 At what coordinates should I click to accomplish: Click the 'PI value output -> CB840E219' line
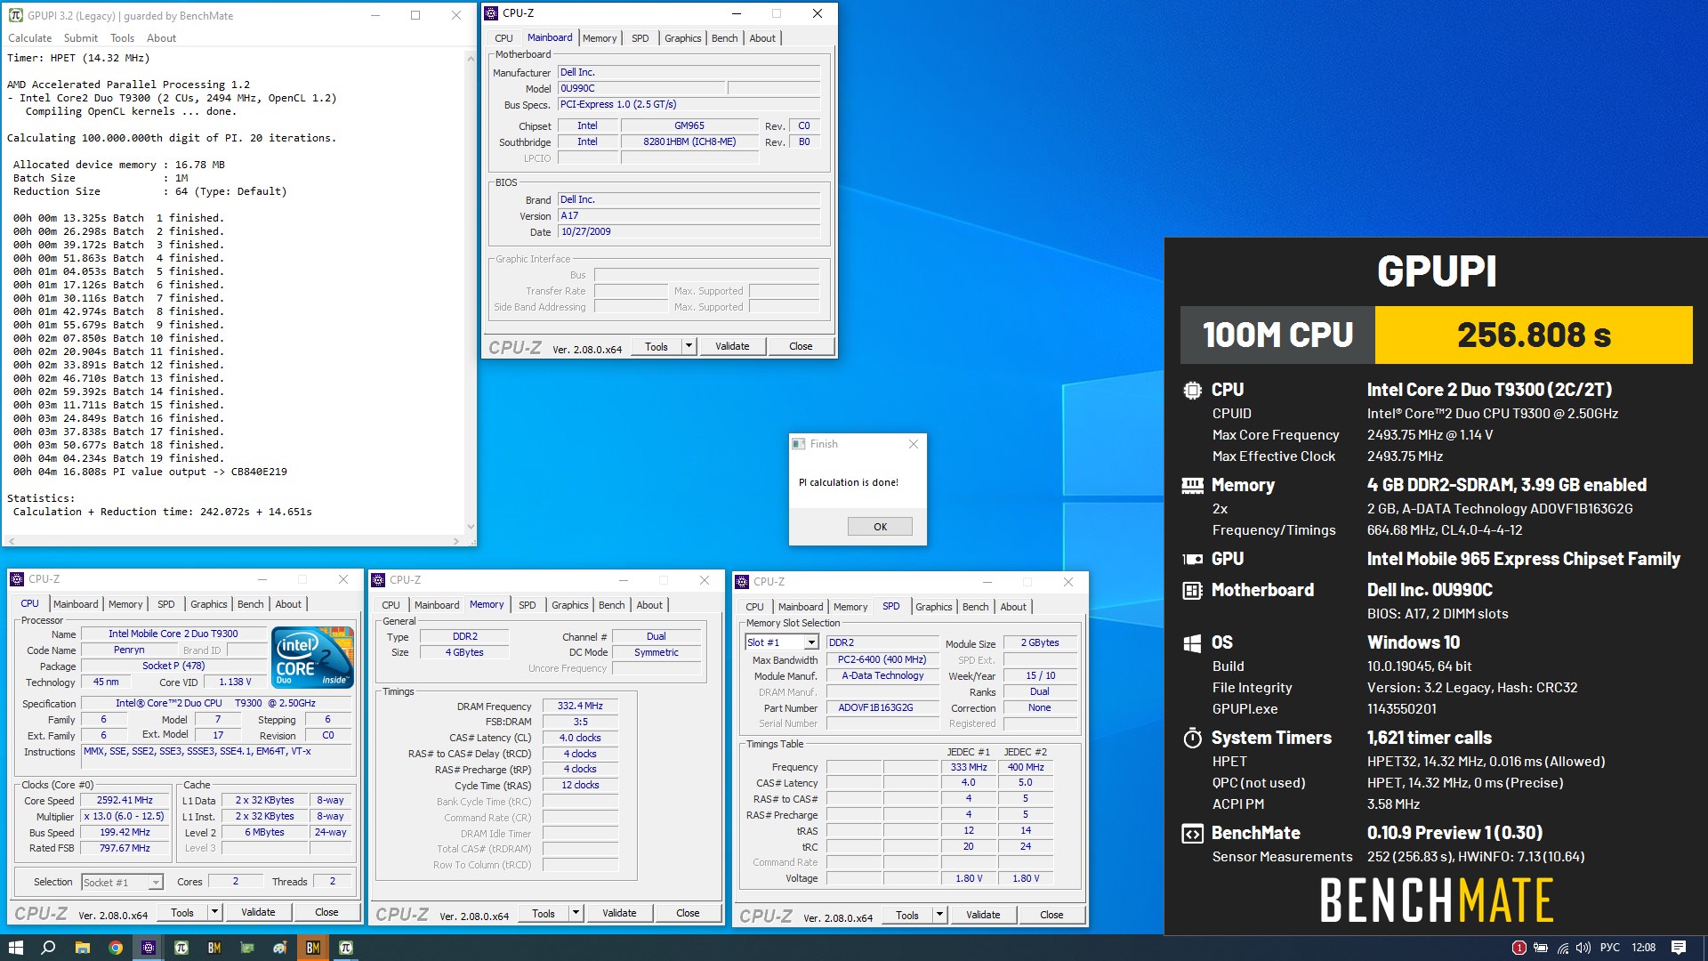click(199, 472)
